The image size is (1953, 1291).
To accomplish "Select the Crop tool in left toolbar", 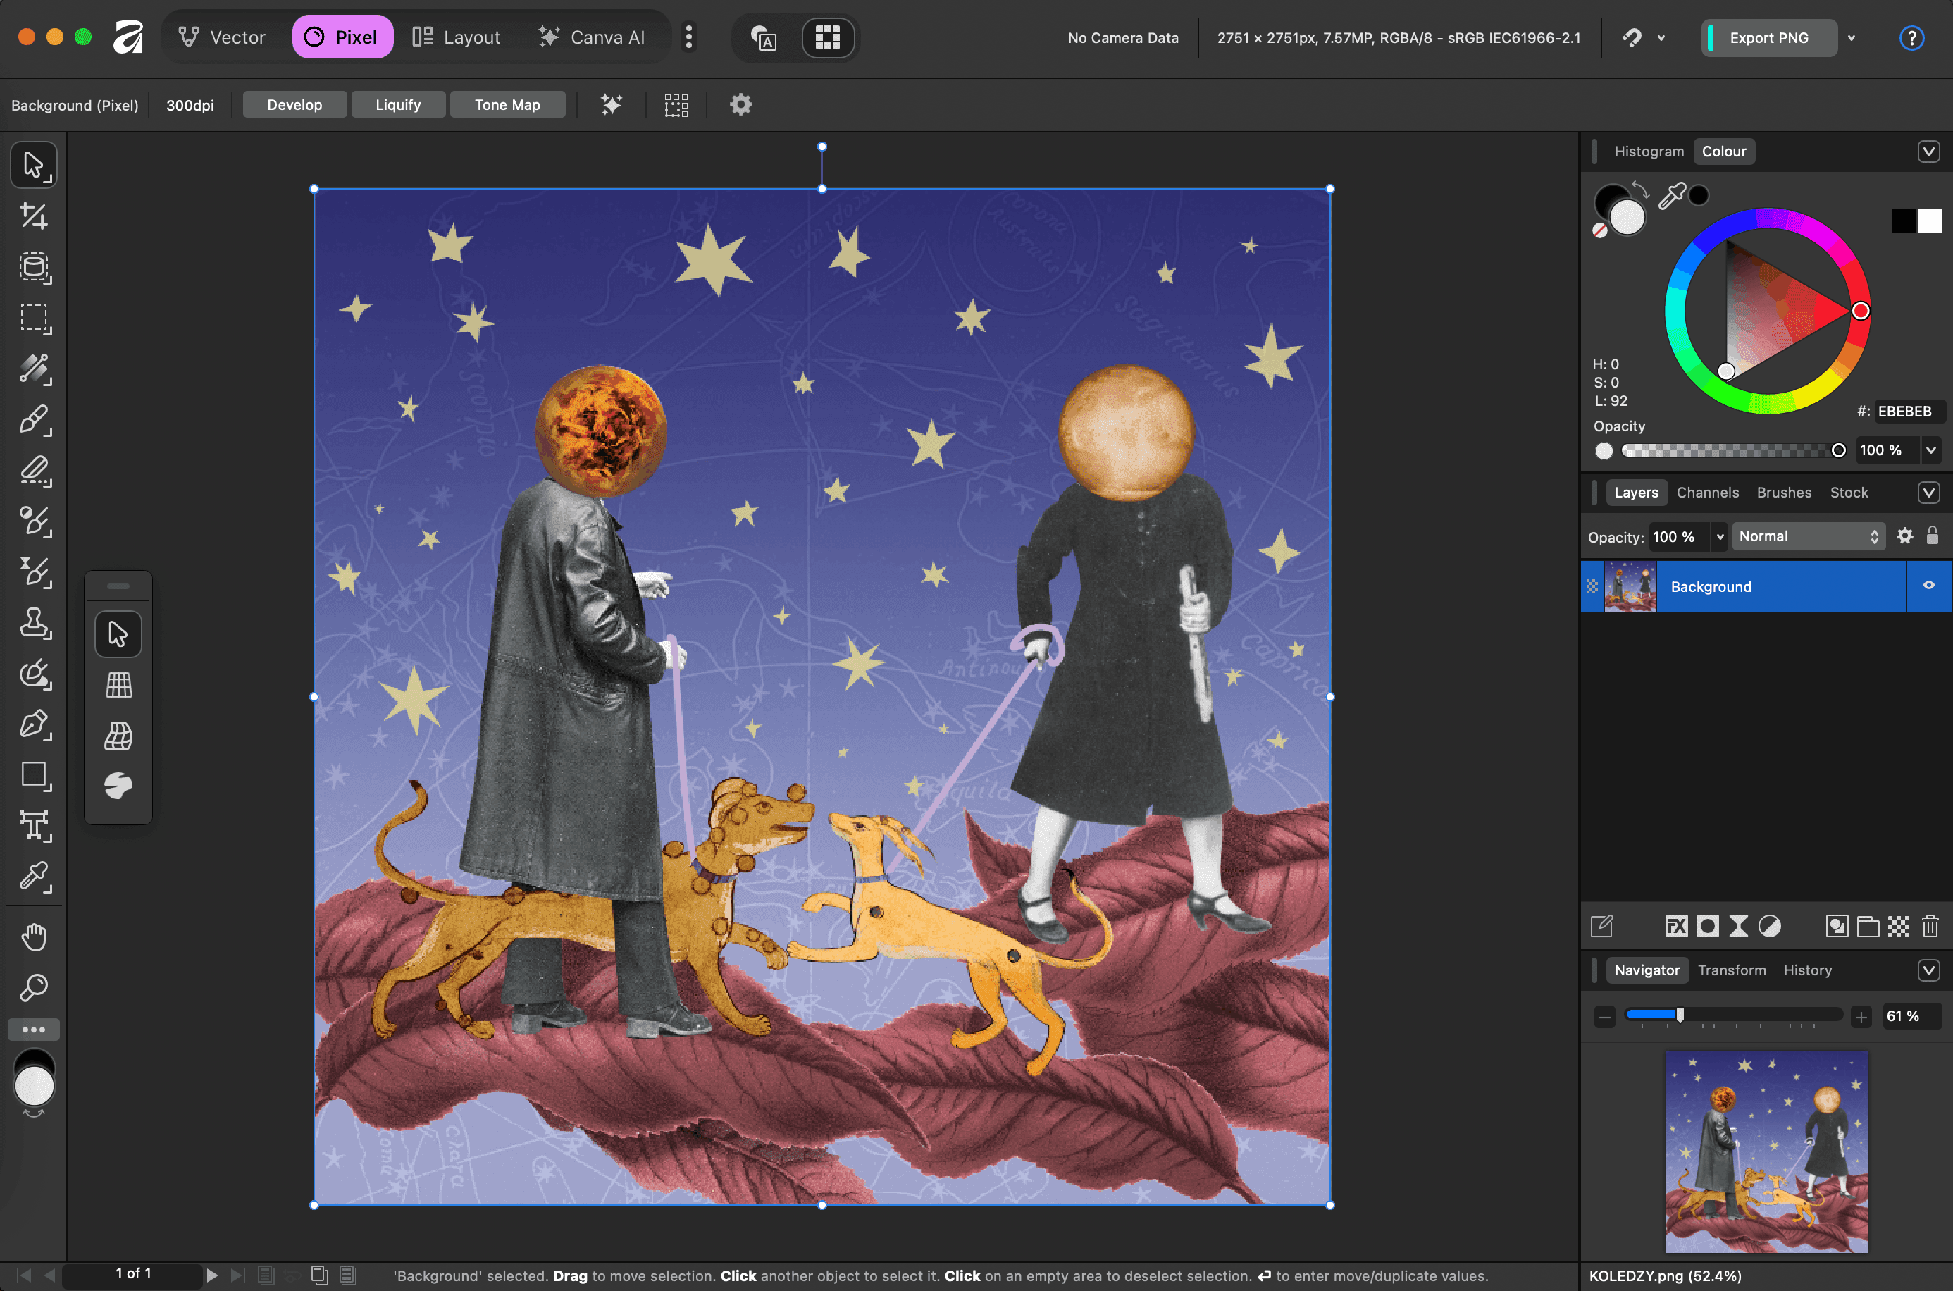I will point(34,216).
